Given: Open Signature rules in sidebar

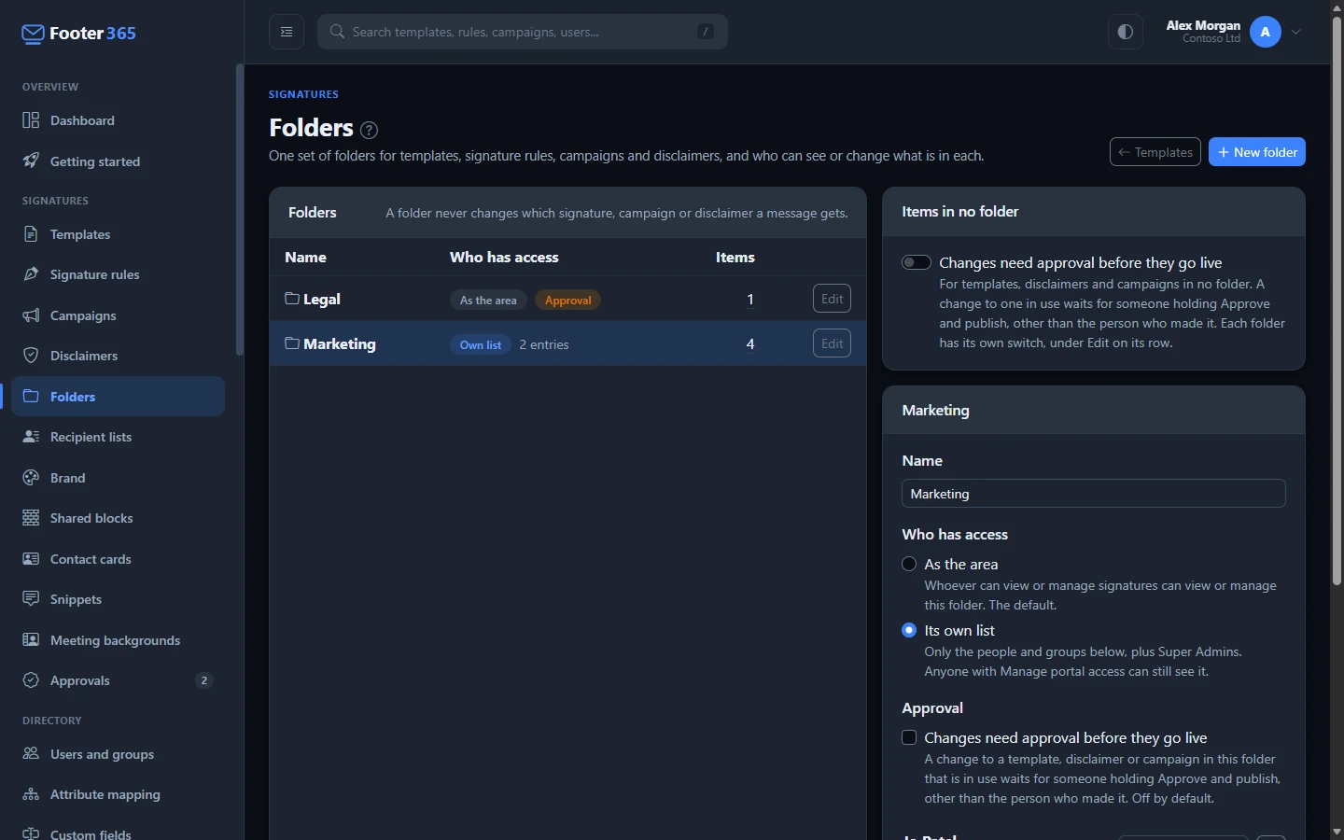Looking at the screenshot, I should point(118,274).
